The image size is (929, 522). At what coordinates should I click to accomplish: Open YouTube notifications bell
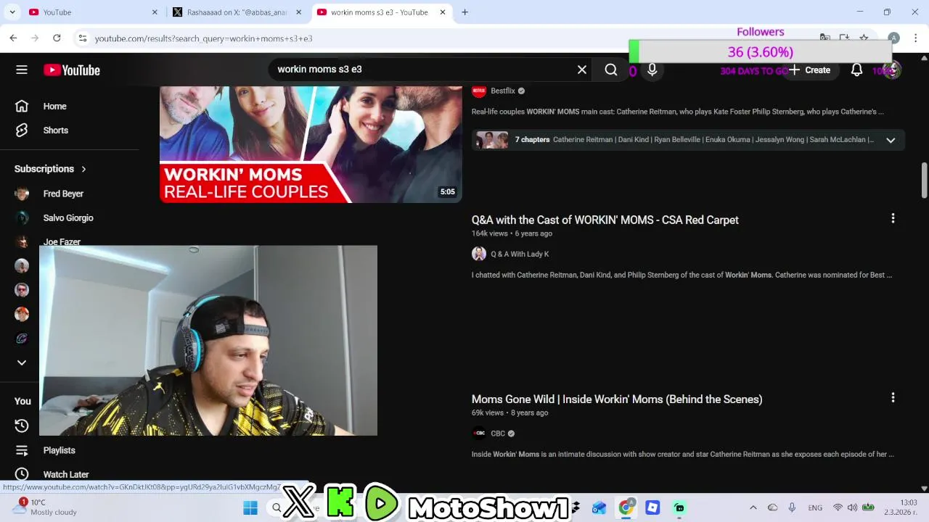[x=856, y=70]
